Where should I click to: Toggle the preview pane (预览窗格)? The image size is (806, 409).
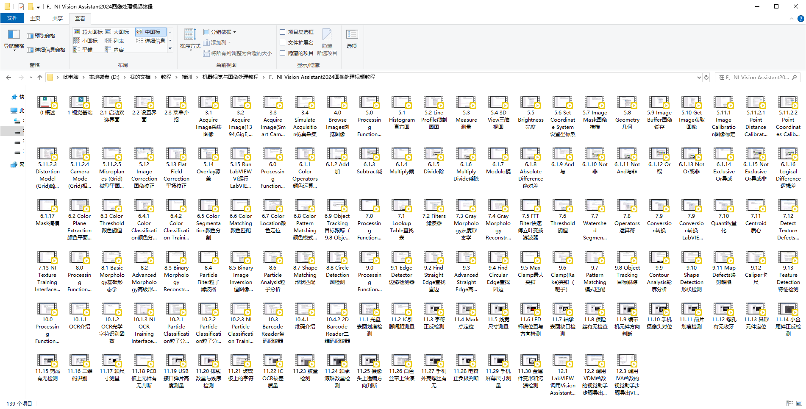(41, 36)
